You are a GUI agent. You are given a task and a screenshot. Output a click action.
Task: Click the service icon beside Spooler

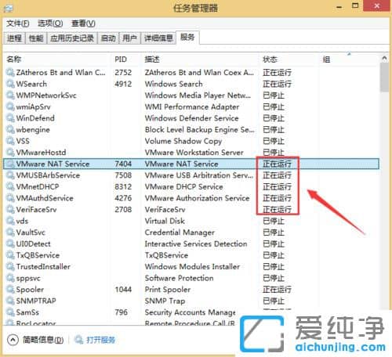point(10,290)
